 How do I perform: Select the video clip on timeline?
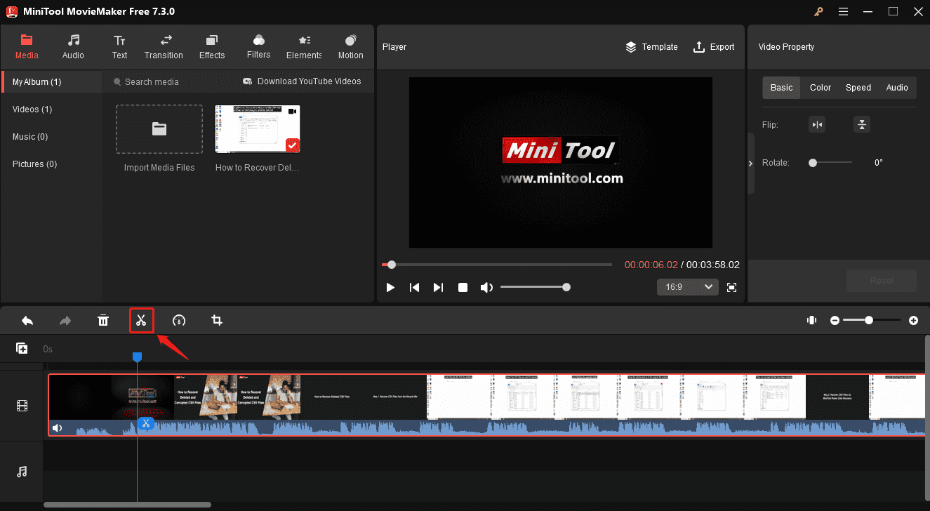tap(486, 405)
